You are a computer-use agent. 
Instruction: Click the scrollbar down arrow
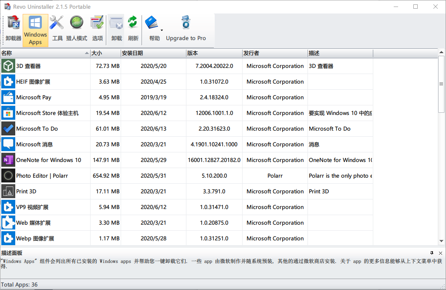[441, 241]
